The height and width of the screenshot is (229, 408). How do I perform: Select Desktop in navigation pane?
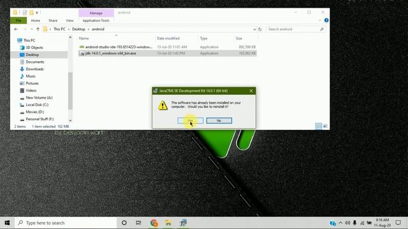[x=33, y=55]
